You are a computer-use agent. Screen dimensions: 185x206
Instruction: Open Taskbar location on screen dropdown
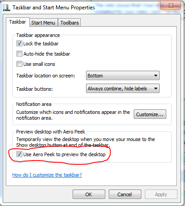pyautogui.click(x=123, y=76)
